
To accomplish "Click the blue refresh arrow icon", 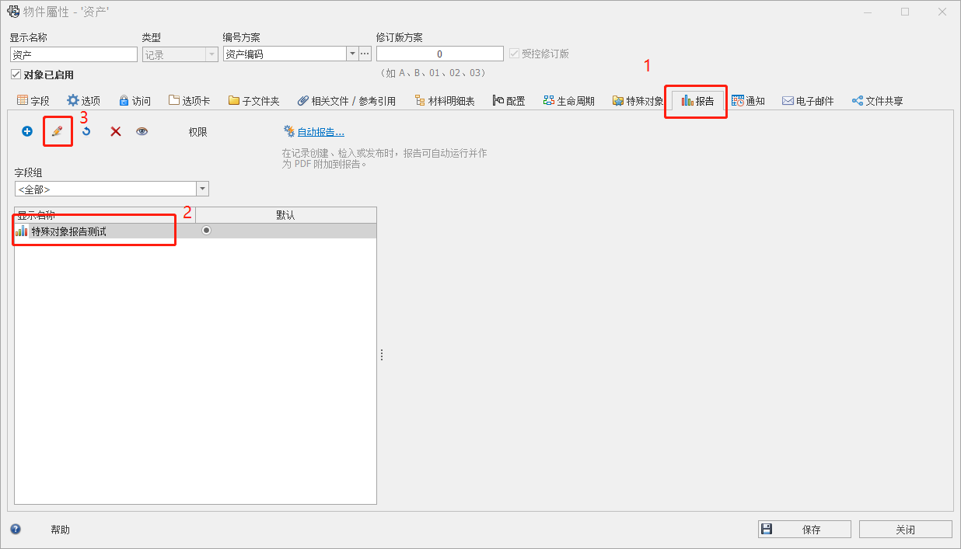I will pos(86,132).
